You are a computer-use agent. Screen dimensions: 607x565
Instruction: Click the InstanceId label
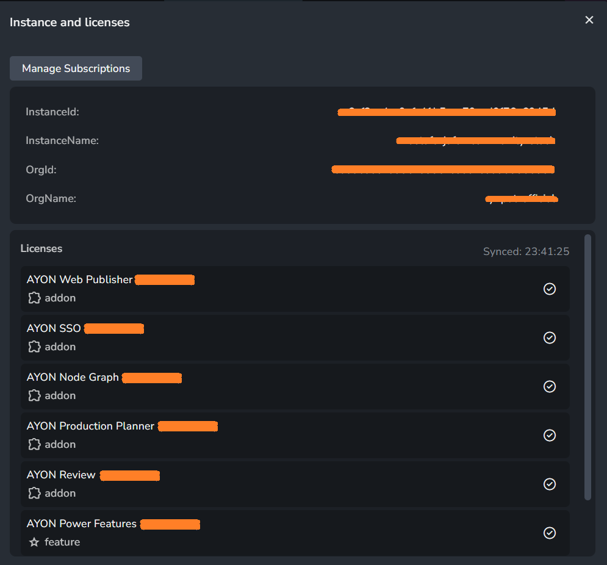pos(52,112)
